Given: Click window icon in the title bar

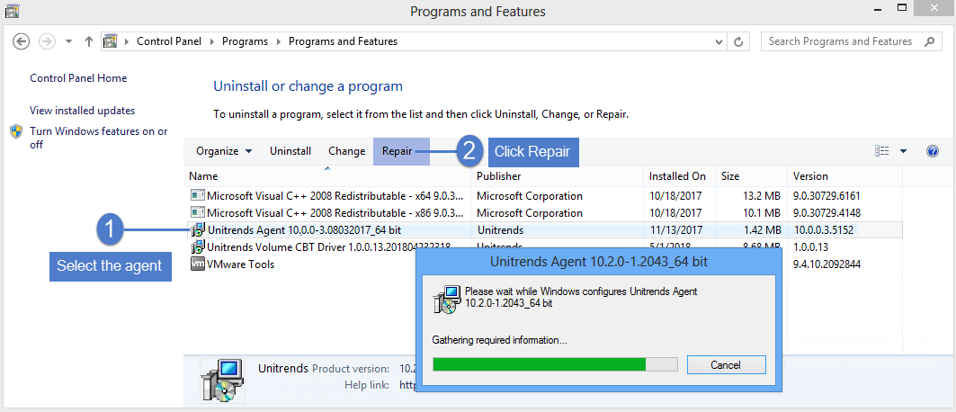Looking at the screenshot, I should click(12, 10).
